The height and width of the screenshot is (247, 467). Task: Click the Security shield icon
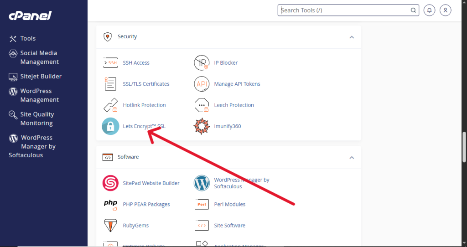pyautogui.click(x=107, y=37)
